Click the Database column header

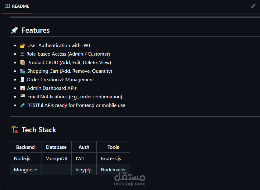56,147
